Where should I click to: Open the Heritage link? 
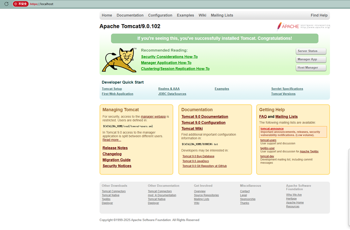tap(291, 199)
